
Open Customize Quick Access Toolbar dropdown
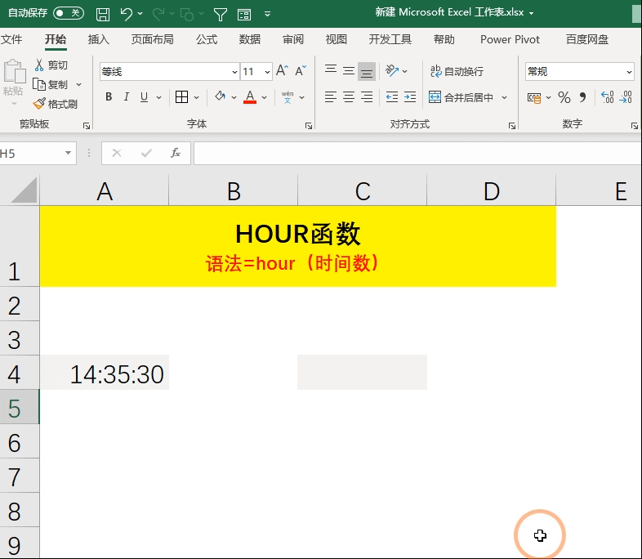267,15
